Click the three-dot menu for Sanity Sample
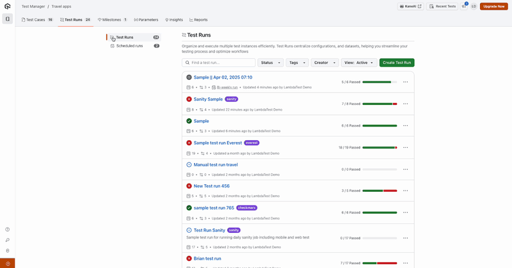Screen dimensions: 512x268 405,104
